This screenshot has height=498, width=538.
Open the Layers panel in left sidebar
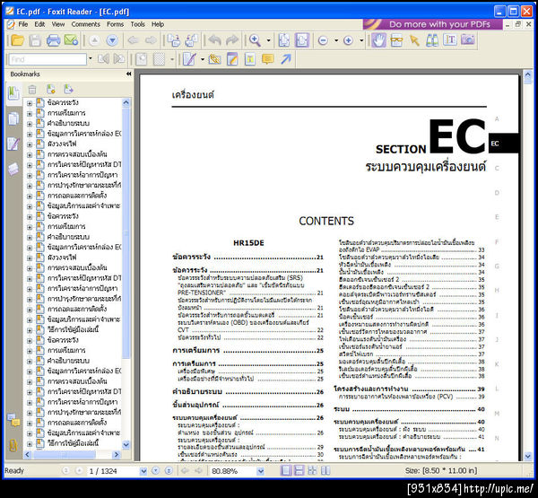(x=13, y=170)
